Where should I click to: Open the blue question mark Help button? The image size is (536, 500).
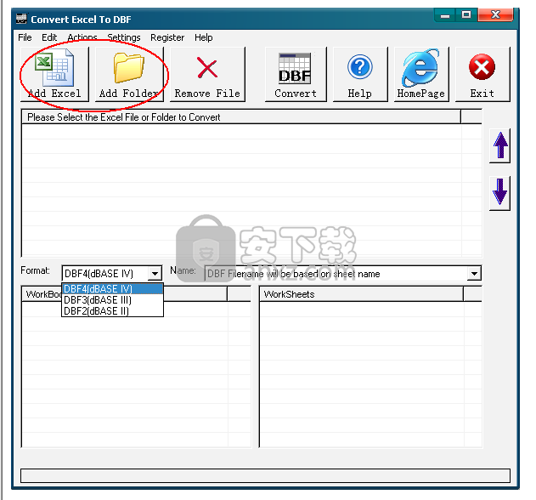(x=360, y=74)
